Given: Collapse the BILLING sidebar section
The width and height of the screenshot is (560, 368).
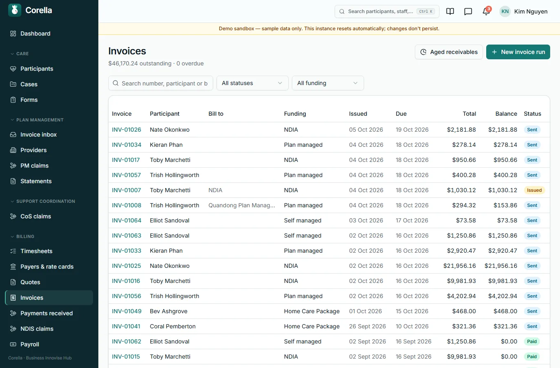Looking at the screenshot, I should 22,236.
